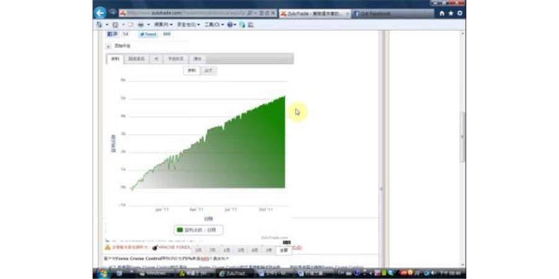Click the Windows Start orb

click(x=101, y=273)
